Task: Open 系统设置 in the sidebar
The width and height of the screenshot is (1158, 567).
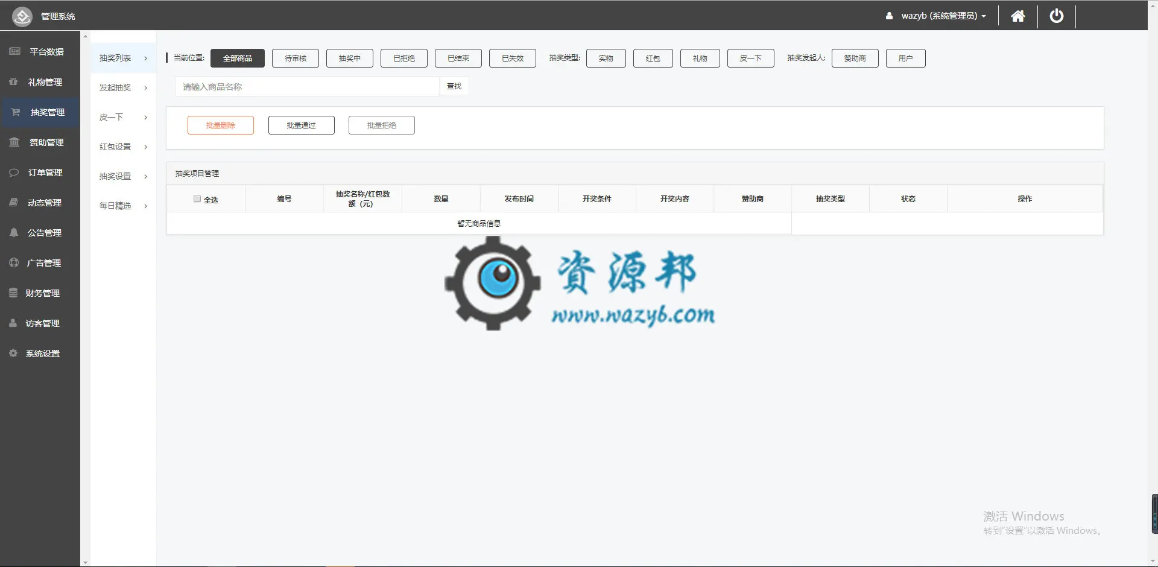Action: point(40,353)
